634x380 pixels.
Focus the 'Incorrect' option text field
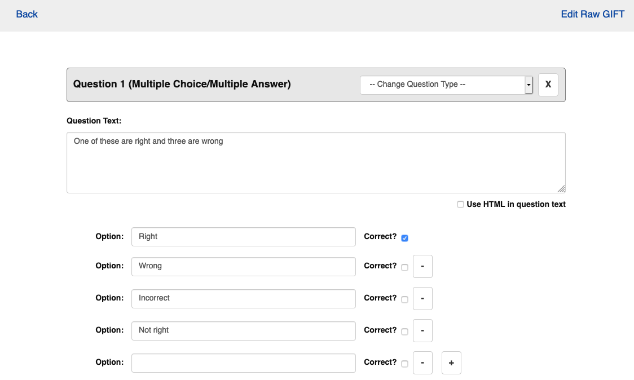pos(243,298)
